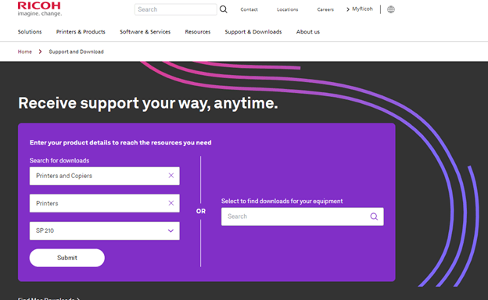Open Printers & Products menu

point(81,32)
